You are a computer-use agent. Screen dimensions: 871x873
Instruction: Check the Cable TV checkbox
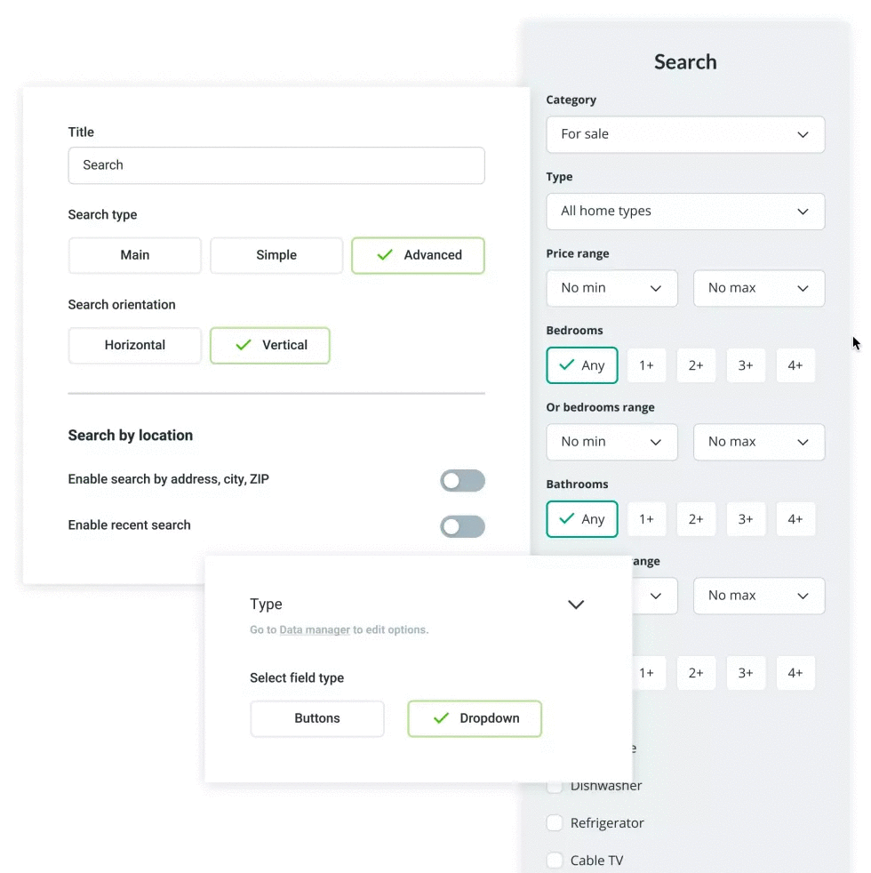pyautogui.click(x=555, y=861)
